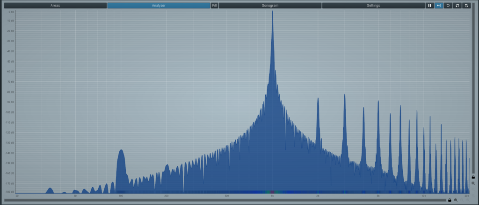Click the -100 dB level axis label
The width and height of the screenshot is (479, 205).
pos(10,112)
